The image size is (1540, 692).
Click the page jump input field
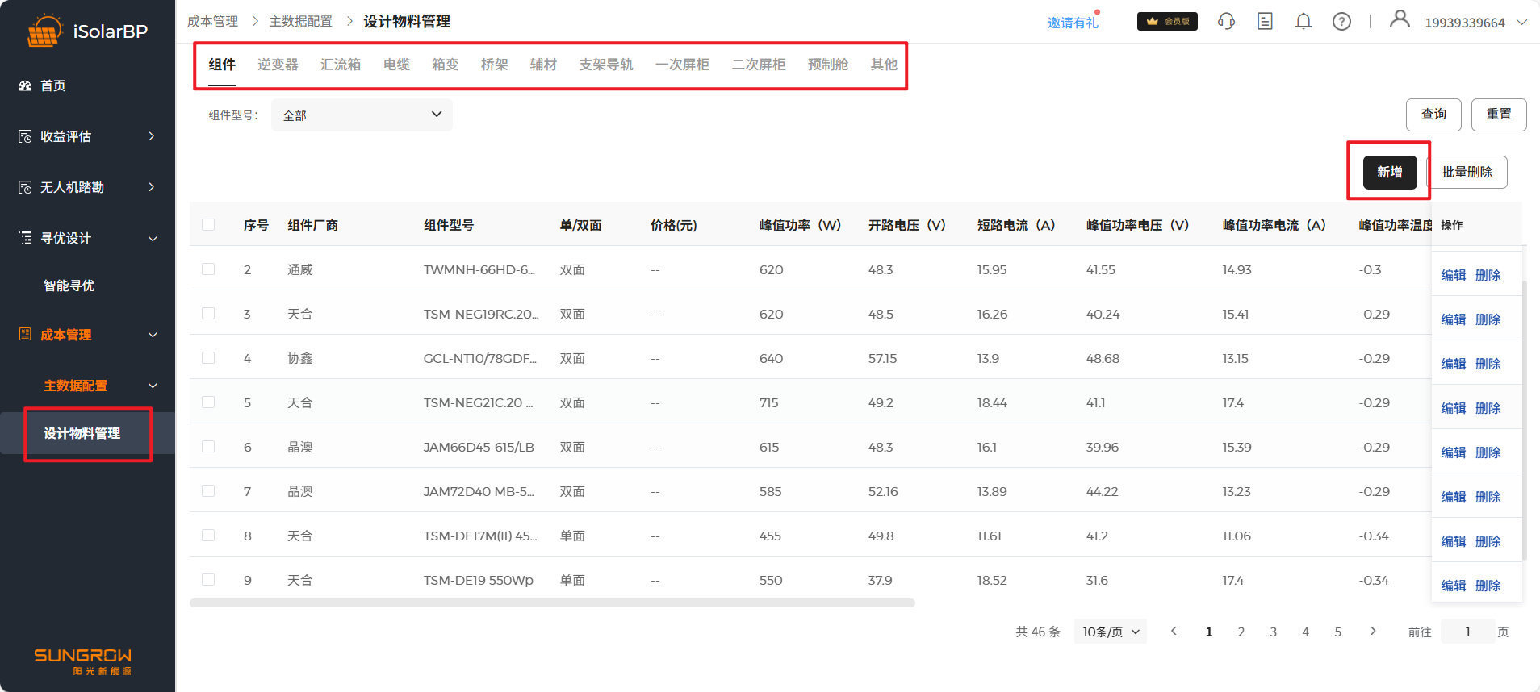pos(1467,632)
